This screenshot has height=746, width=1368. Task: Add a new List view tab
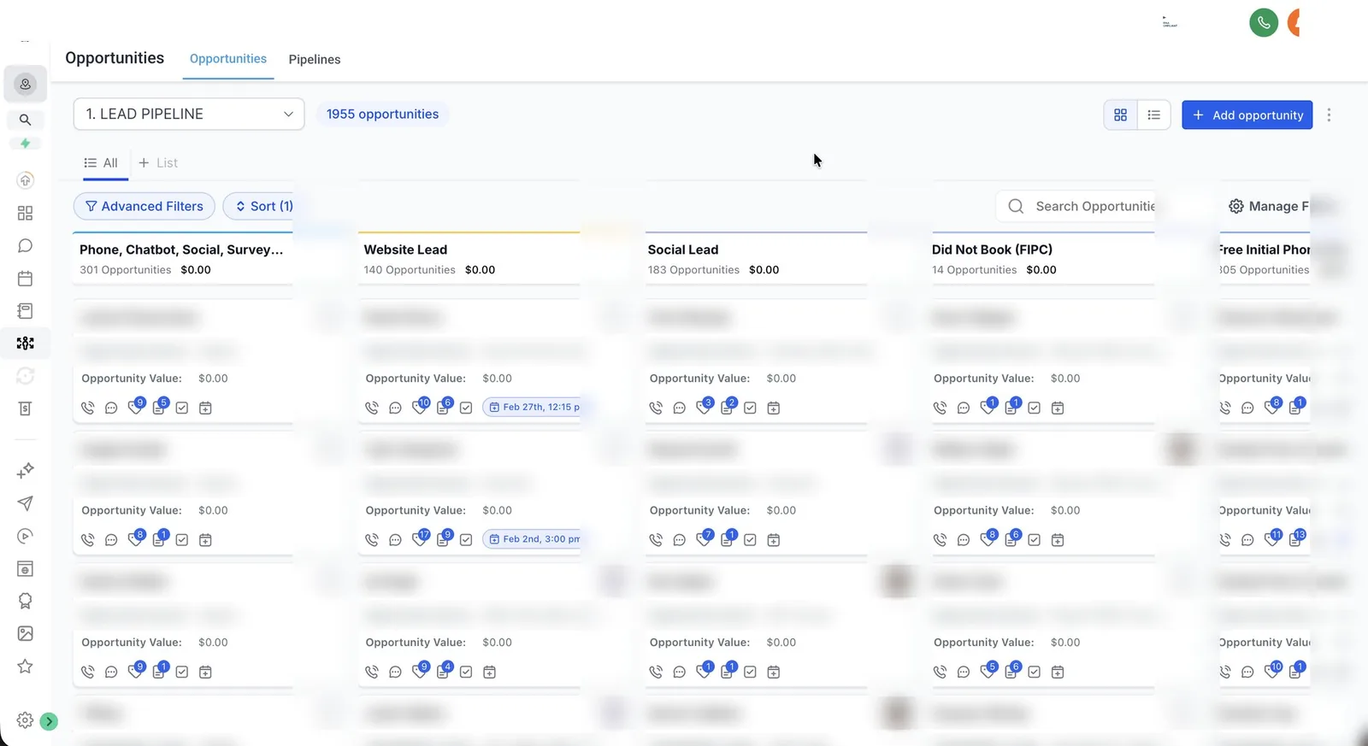point(158,162)
